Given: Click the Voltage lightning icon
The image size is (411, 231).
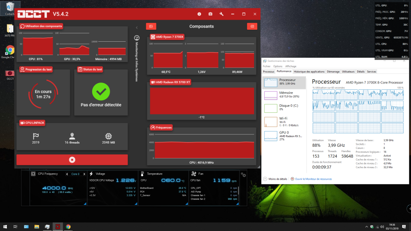Looking at the screenshot, I should (91, 174).
